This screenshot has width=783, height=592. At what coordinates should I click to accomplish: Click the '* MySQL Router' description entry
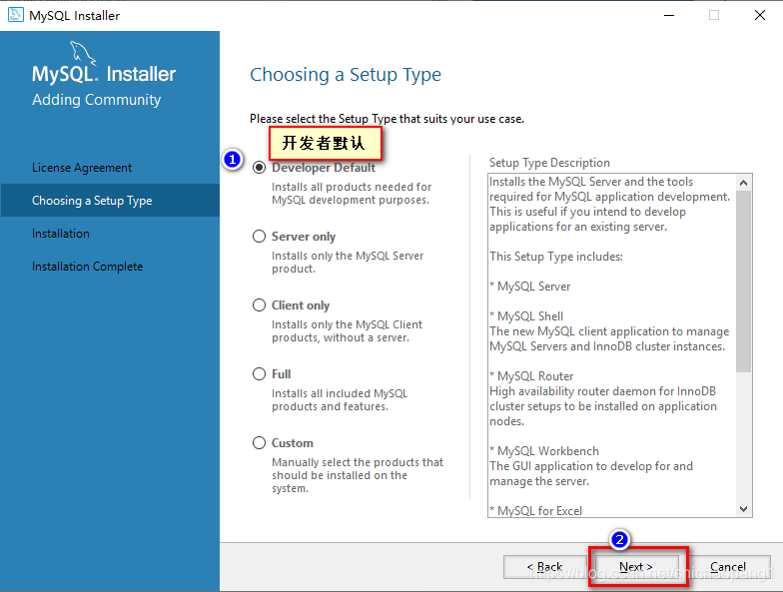[531, 376]
